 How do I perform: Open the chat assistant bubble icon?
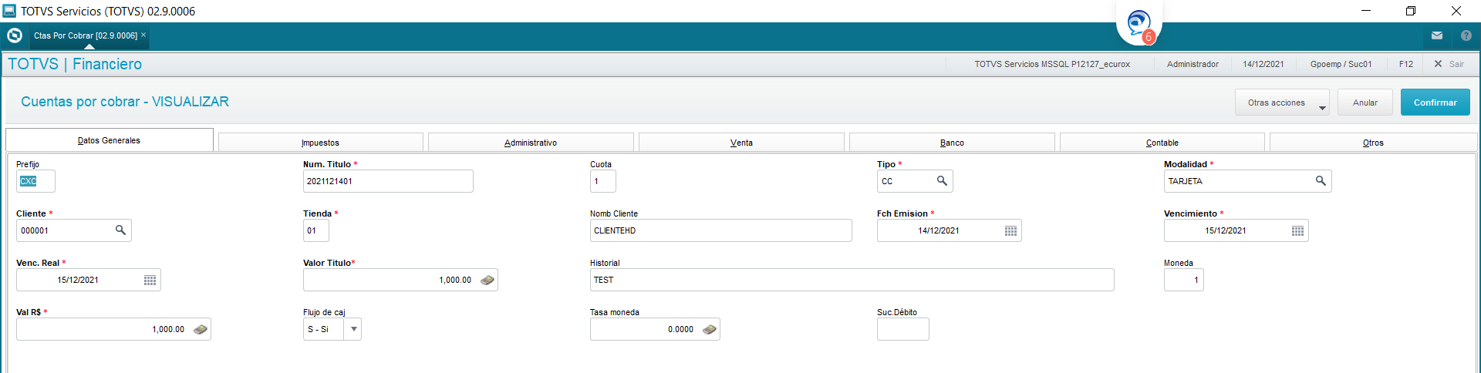pos(1139,24)
